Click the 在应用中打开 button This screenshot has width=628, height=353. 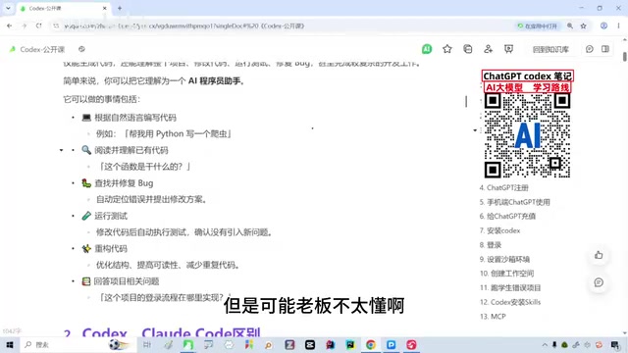[x=537, y=25]
